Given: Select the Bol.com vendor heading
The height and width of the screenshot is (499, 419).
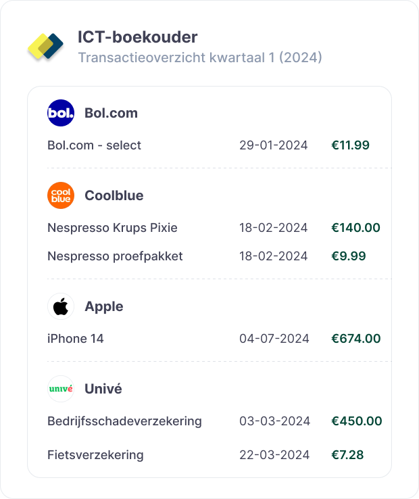Looking at the screenshot, I should [111, 113].
